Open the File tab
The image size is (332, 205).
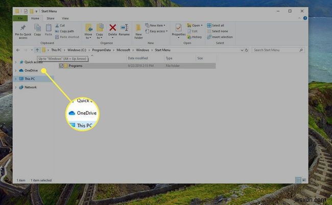pyautogui.click(x=20, y=18)
